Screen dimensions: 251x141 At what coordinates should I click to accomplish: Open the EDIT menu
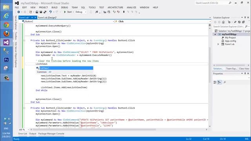pos(24,7)
